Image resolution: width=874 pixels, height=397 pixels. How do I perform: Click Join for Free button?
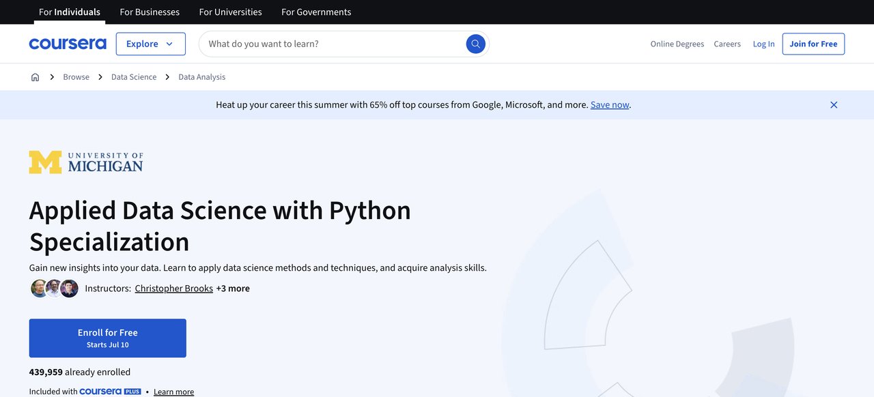(x=813, y=44)
